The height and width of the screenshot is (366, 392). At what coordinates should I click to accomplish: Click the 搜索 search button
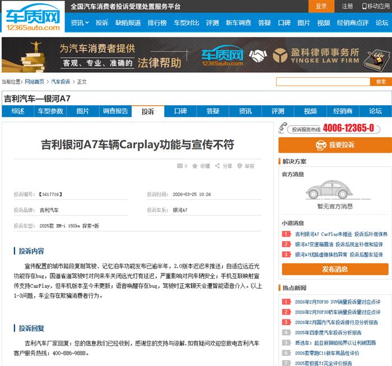click(x=381, y=82)
